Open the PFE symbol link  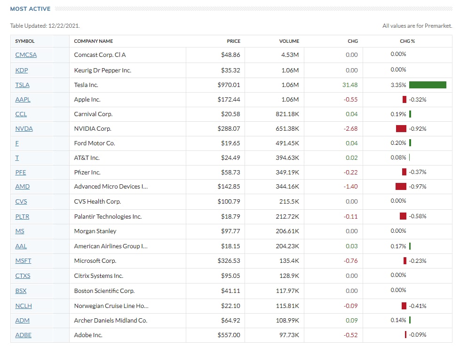click(21, 173)
